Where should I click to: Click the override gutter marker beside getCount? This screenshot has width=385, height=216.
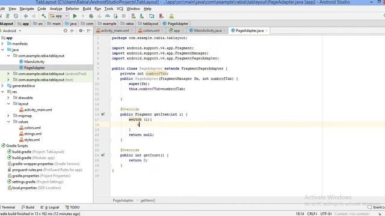tap(103, 155)
